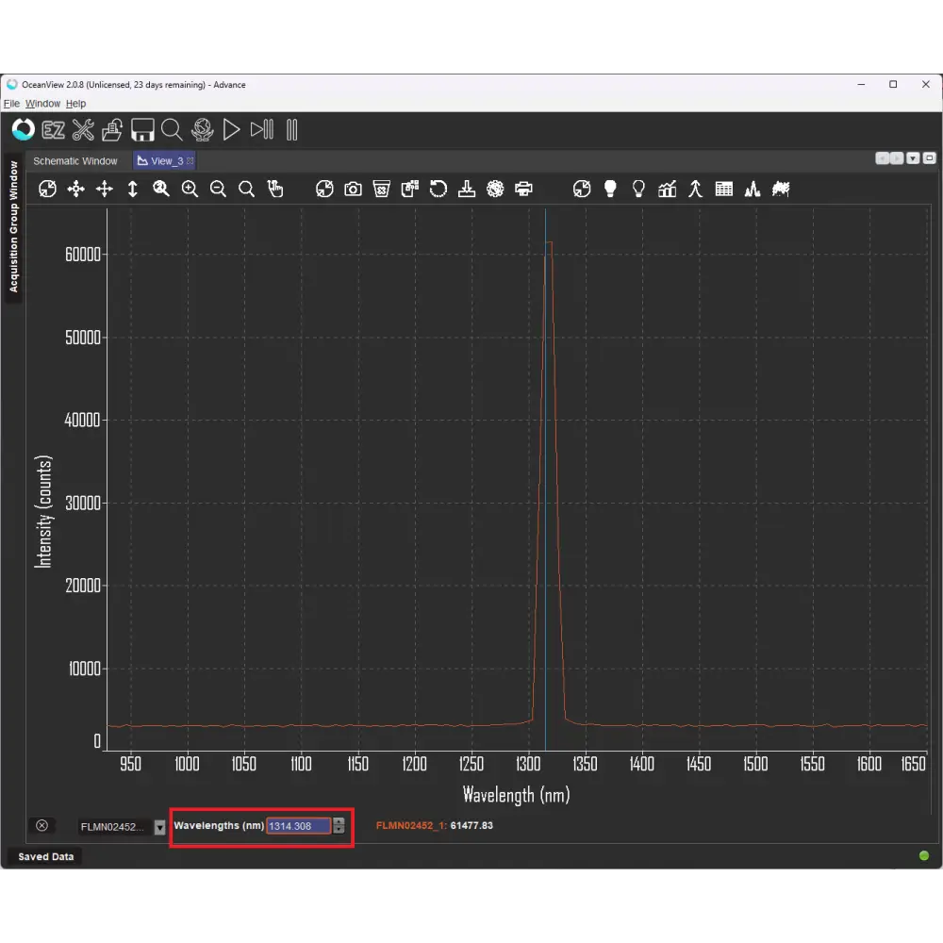Click the collapse-arrows circle icon before the lightbulb icons
Image resolution: width=943 pixels, height=943 pixels.
coord(582,190)
